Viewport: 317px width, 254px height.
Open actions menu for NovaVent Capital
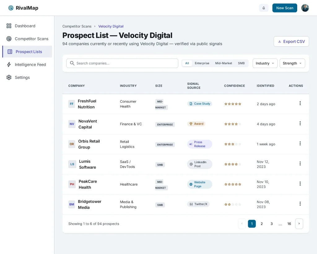coord(300,123)
